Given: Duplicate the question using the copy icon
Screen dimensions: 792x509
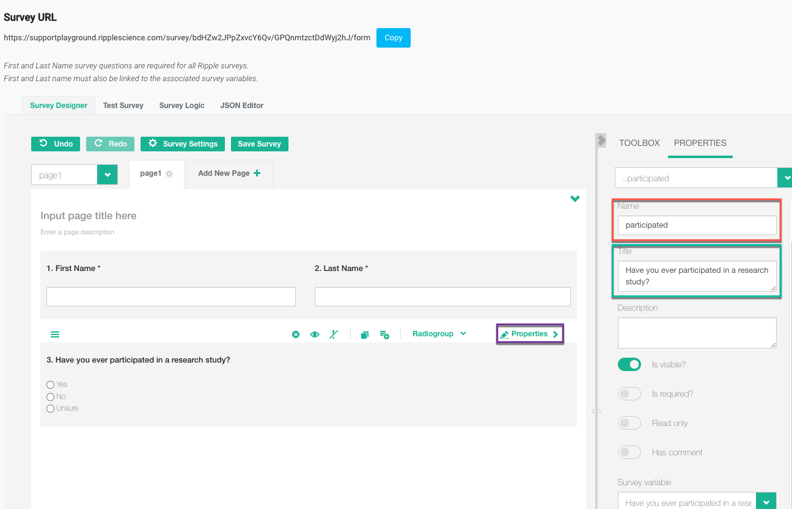Looking at the screenshot, I should pyautogui.click(x=365, y=334).
